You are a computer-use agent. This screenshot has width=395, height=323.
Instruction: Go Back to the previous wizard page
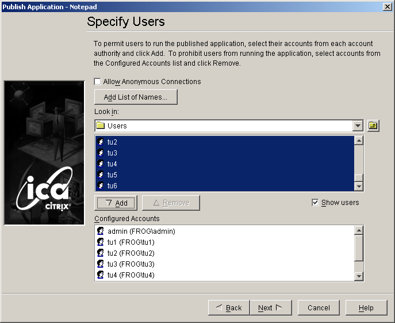229,307
